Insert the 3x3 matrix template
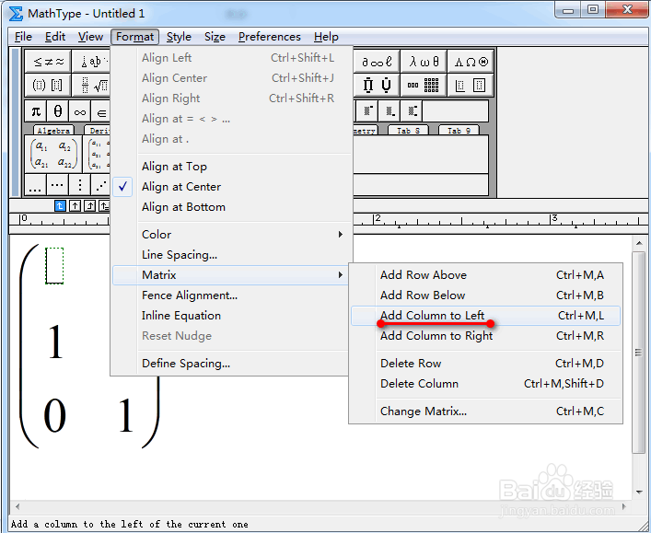The height and width of the screenshot is (533, 651). click(98, 154)
